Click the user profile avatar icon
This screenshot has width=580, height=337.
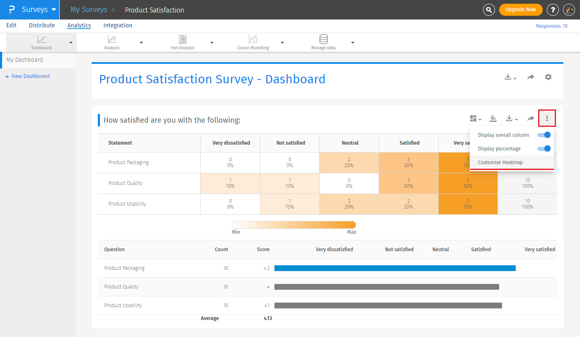click(570, 10)
